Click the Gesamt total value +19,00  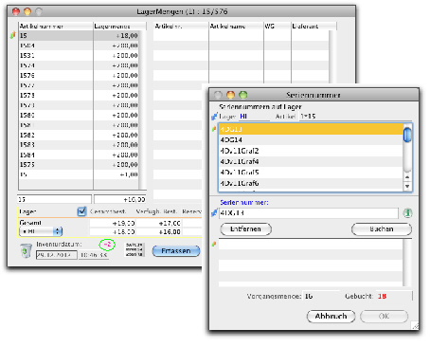[x=124, y=223]
